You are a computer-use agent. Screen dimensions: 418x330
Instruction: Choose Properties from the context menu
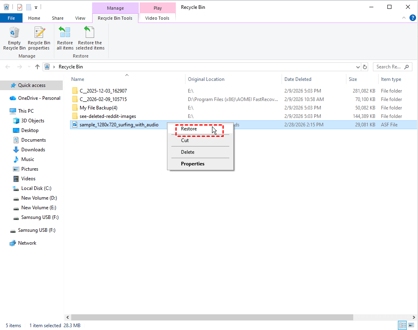[x=200, y=164]
